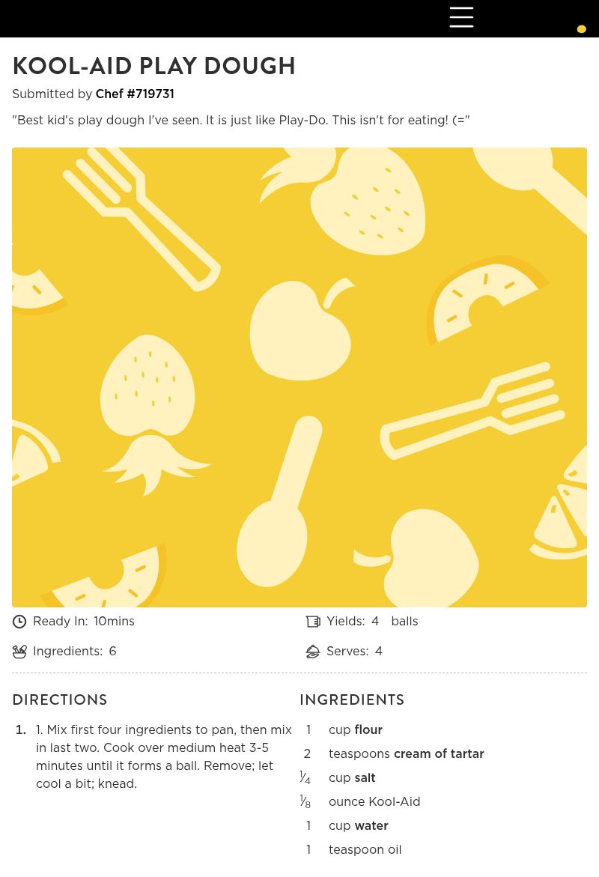Click the Ready In 10mins text
The image size is (599, 877).
click(x=114, y=622)
